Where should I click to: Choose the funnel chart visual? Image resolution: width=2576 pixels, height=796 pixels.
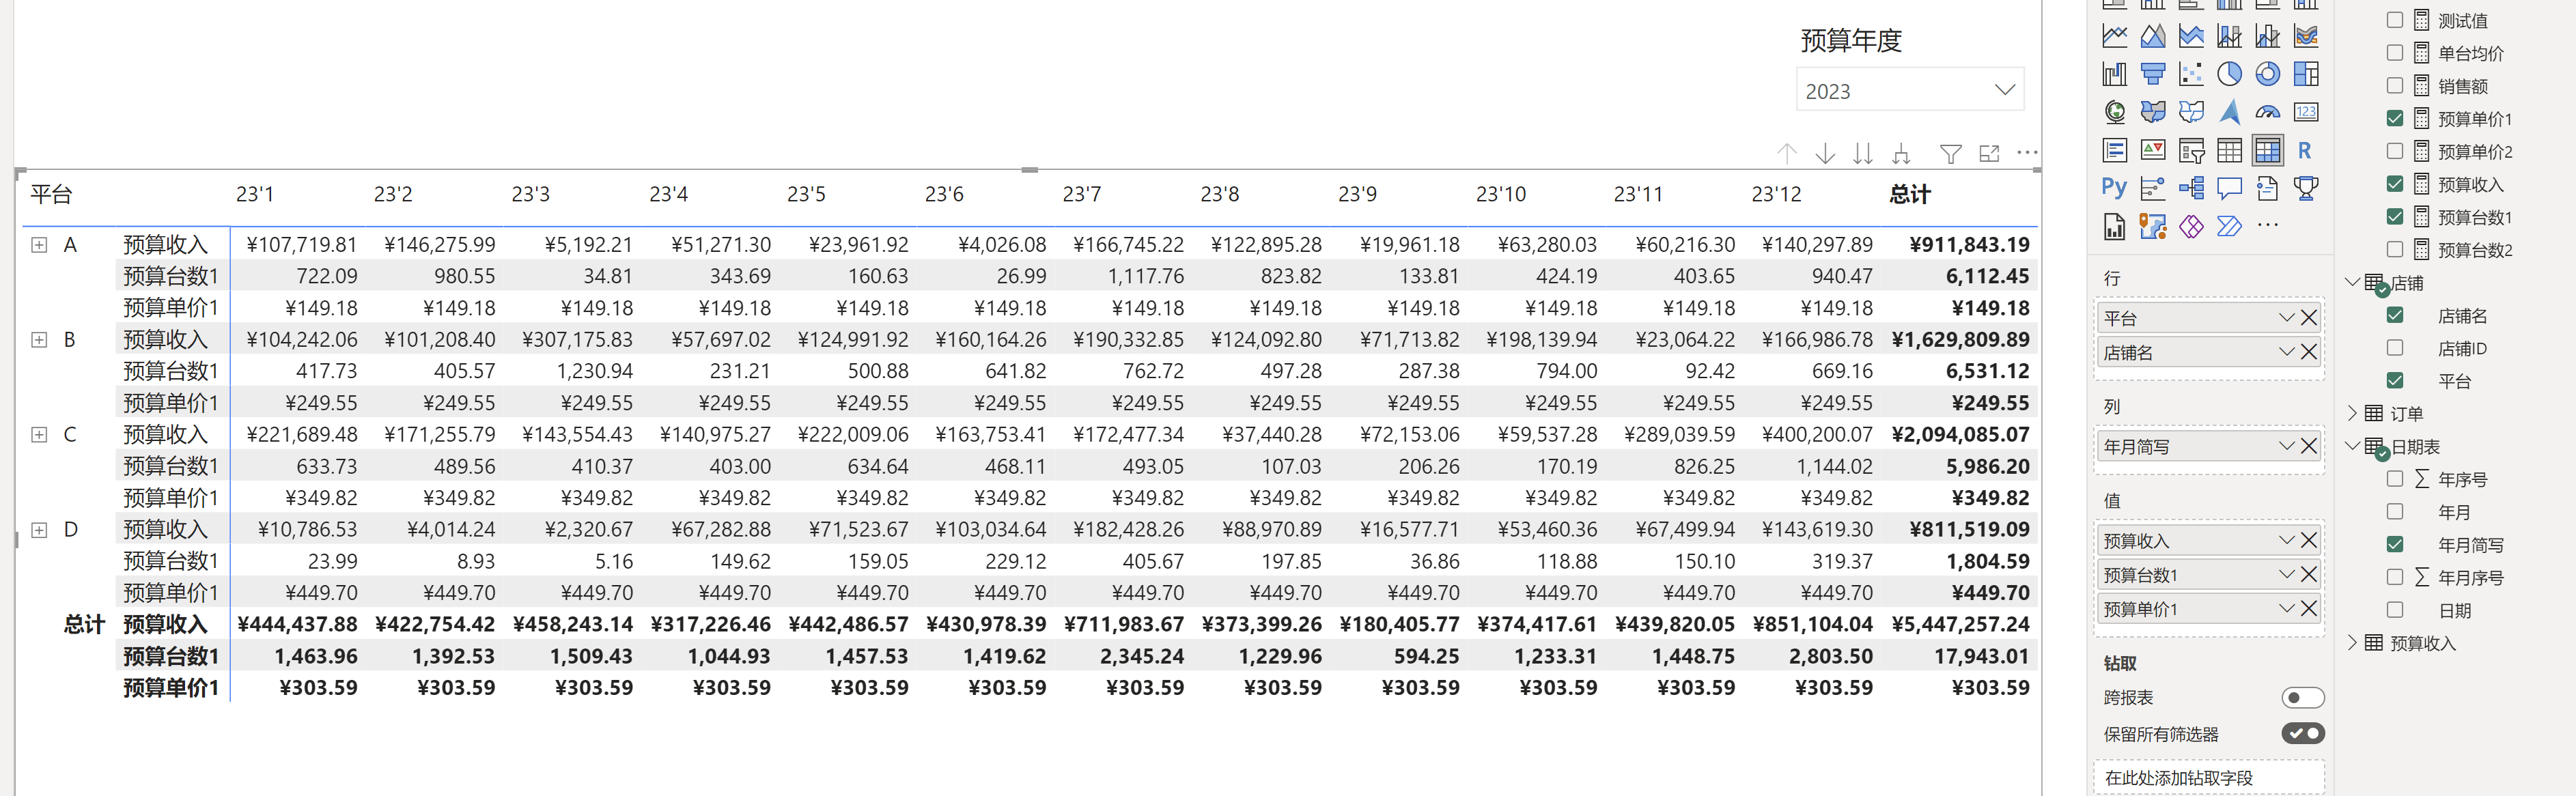pyautogui.click(x=2153, y=74)
